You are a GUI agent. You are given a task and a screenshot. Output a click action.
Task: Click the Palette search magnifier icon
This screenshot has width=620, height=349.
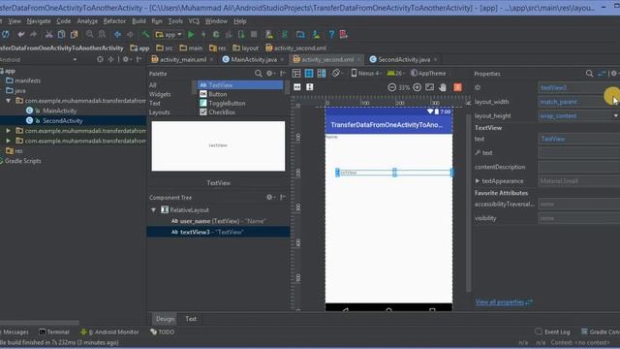coord(259,74)
